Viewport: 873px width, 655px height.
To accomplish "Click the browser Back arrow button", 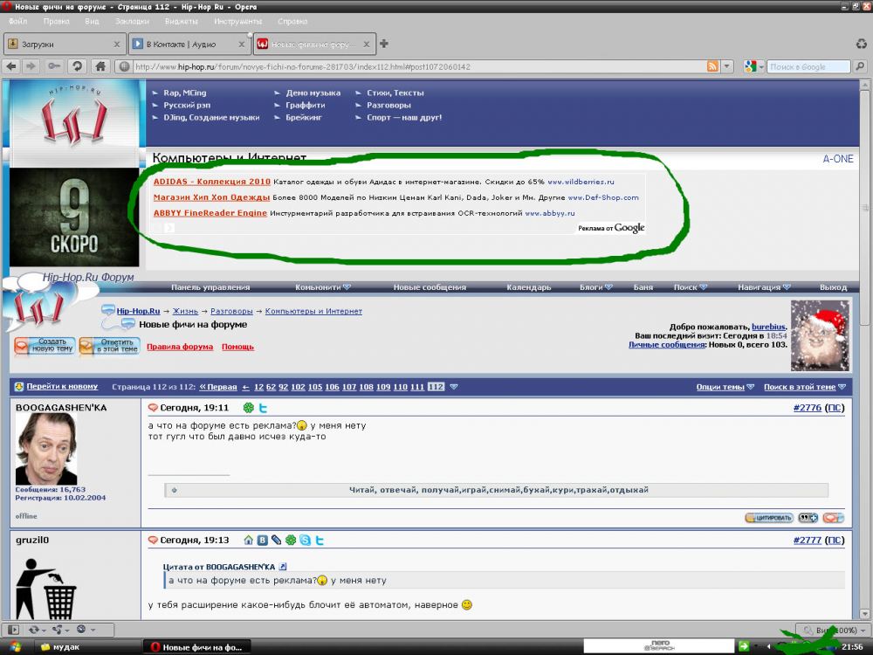I will coord(11,66).
